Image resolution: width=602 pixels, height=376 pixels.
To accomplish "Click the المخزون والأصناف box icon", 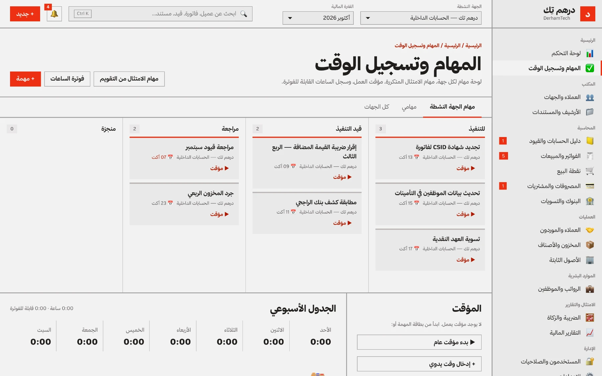I will pos(590,245).
